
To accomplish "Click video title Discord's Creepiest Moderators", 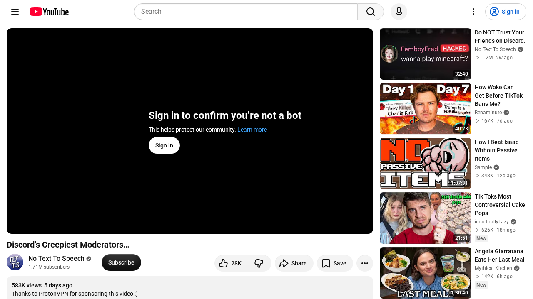I will click(x=68, y=245).
